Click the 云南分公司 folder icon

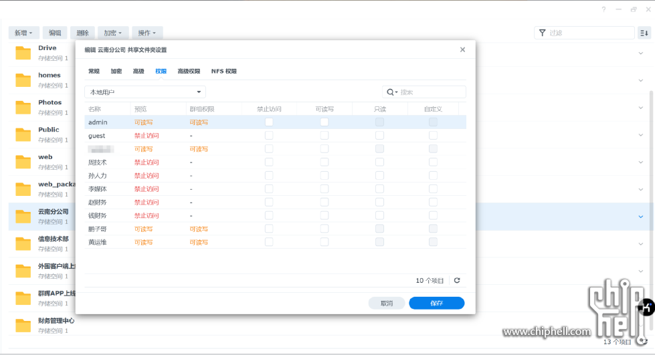pyautogui.click(x=23, y=217)
